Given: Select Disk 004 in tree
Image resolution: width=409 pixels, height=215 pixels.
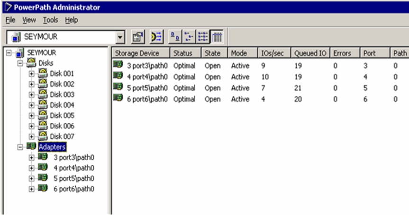Looking at the screenshot, I should 62,105.
